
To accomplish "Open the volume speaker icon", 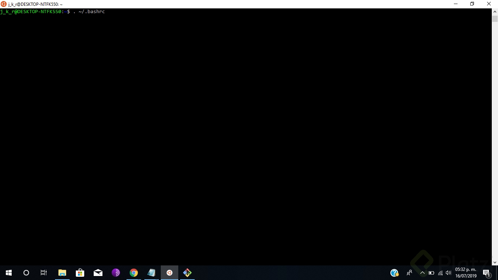I will [448, 273].
